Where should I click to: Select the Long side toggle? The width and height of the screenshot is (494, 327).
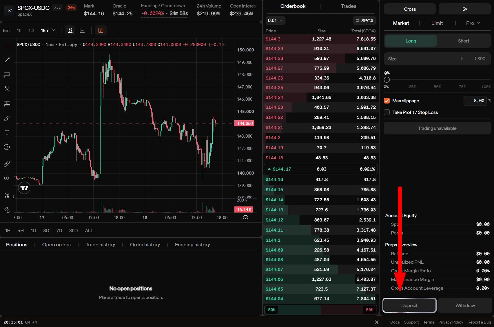411,41
